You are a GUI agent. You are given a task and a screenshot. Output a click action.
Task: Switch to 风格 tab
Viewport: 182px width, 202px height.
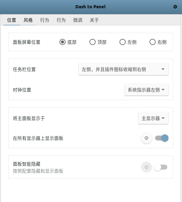(28, 20)
